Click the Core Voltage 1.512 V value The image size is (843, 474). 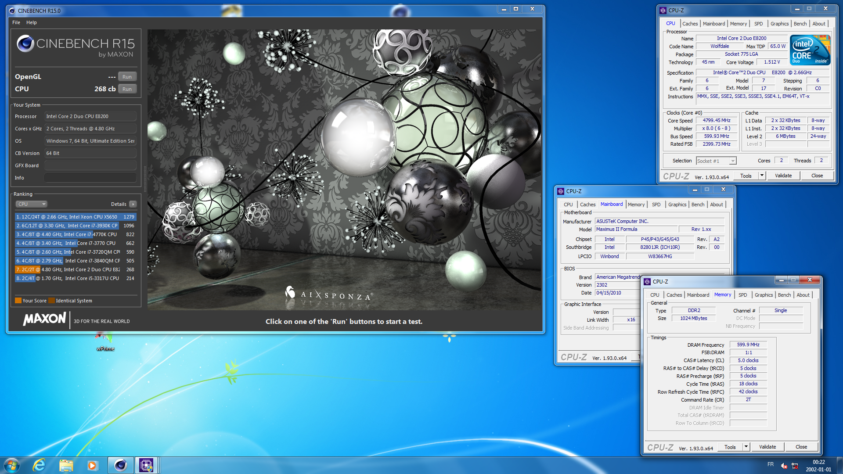point(772,62)
